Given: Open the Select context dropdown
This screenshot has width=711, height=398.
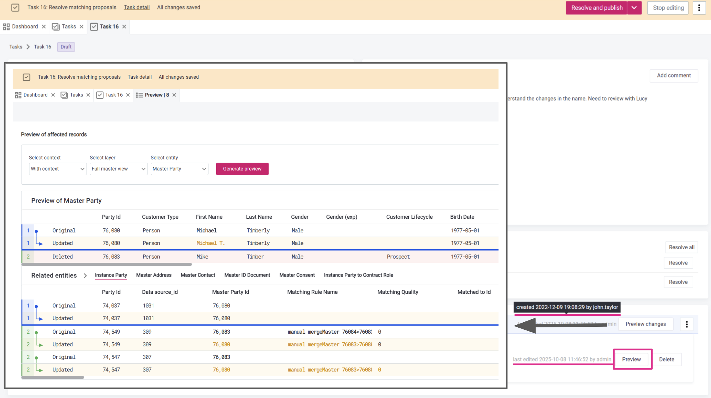Looking at the screenshot, I should [58, 169].
